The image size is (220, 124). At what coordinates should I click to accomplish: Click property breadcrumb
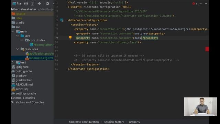tap(134, 122)
